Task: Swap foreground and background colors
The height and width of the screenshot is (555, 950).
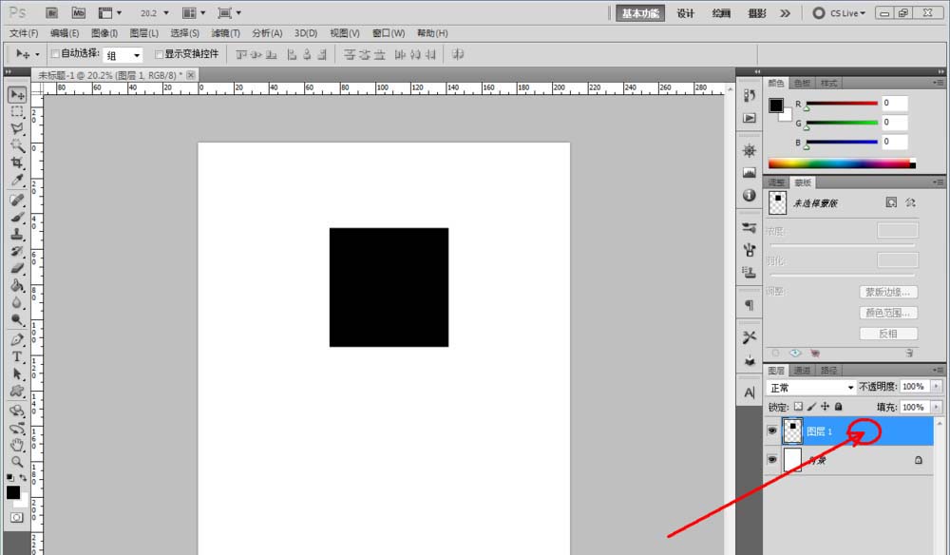Action: point(23,478)
